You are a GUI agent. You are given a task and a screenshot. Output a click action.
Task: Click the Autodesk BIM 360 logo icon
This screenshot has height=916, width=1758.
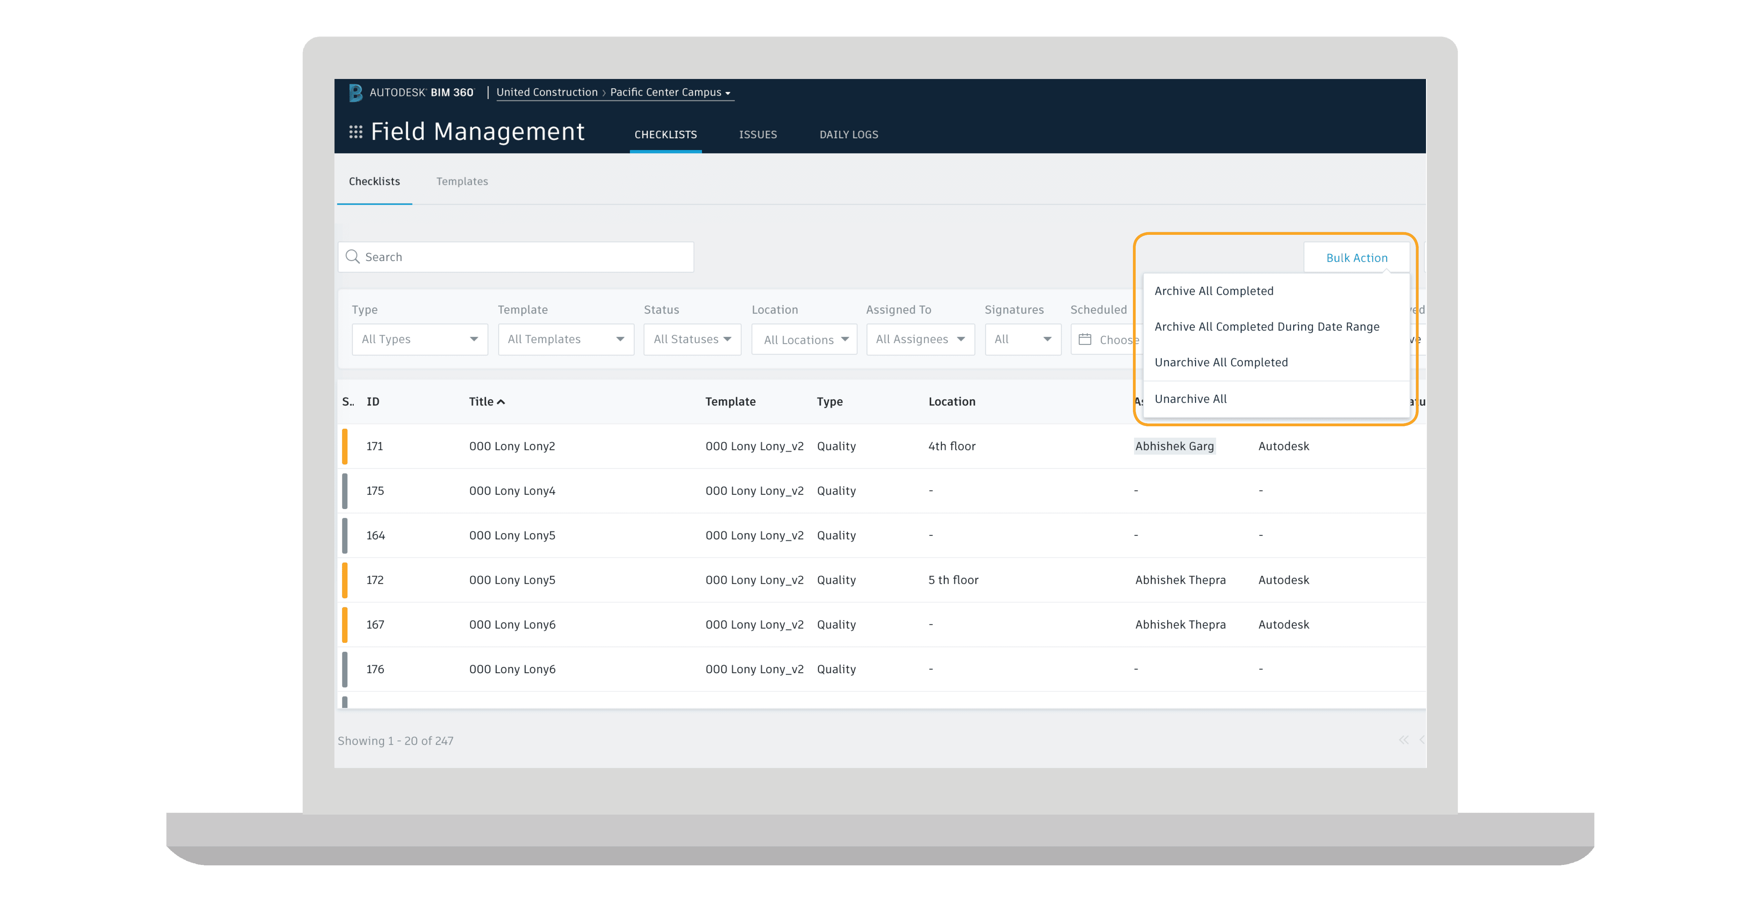point(355,92)
